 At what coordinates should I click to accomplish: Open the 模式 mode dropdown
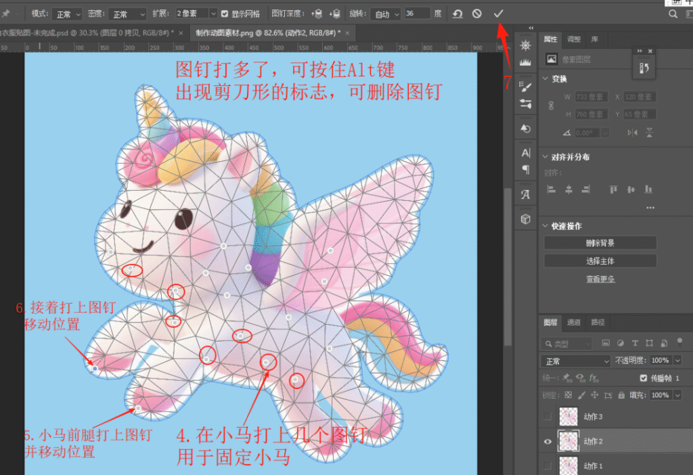(67, 14)
